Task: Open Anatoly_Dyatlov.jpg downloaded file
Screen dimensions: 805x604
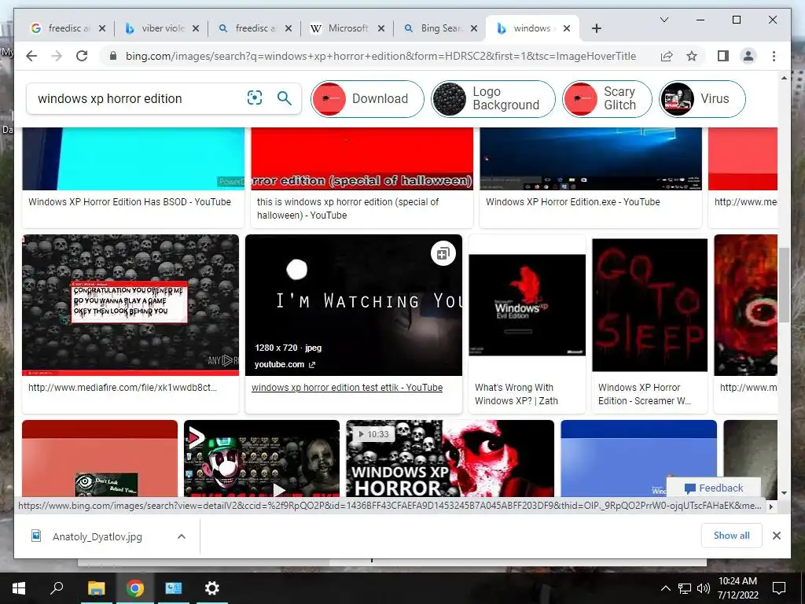Action: pyautogui.click(x=97, y=536)
